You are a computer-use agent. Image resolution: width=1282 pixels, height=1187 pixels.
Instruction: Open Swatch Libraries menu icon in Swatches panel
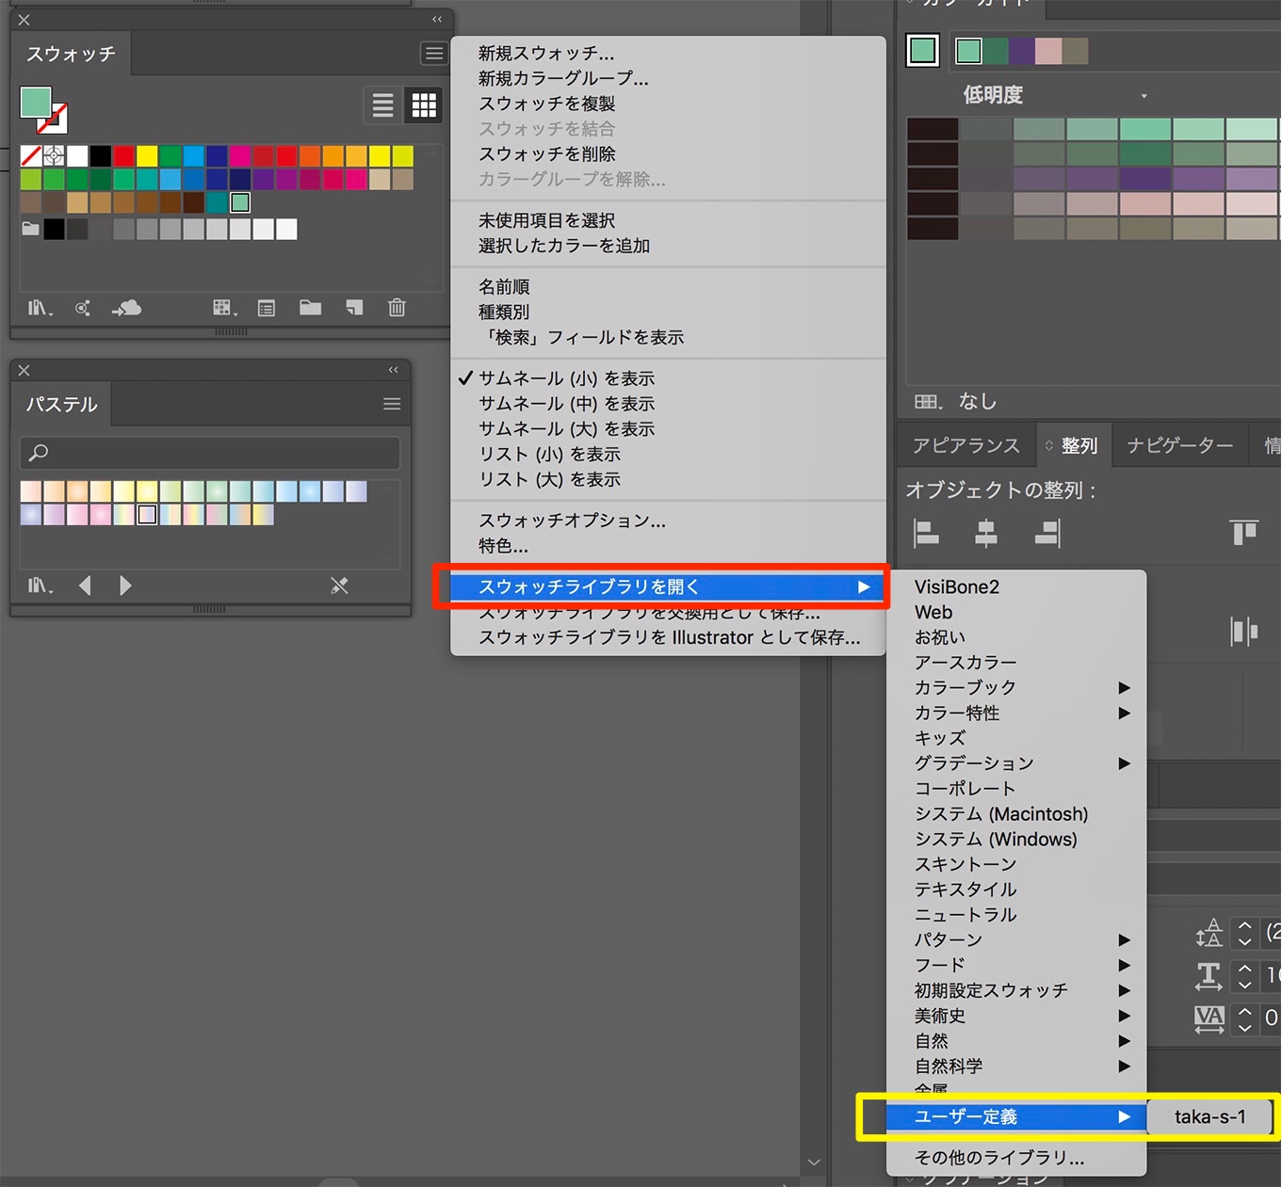40,308
